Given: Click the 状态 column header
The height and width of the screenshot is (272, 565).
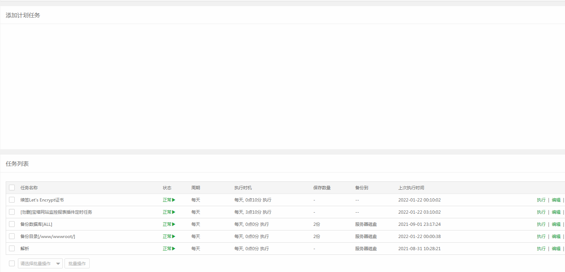Looking at the screenshot, I should point(167,188).
